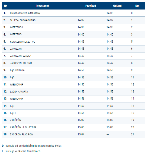147x156 pixels.
Task: Choose the ZAGÓRÓW I stop
Action: pyautogui.click(x=16, y=120)
